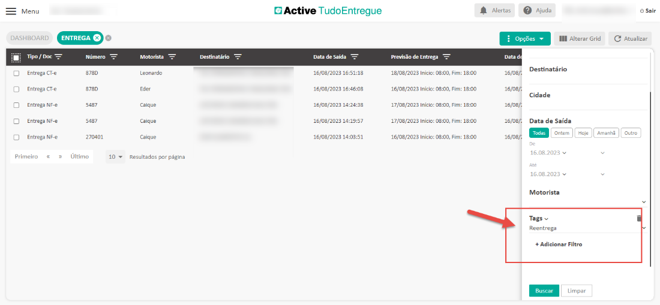The width and height of the screenshot is (660, 305).
Task: Tick checkbox for Entrega NF-e 270401
Action: click(16, 137)
